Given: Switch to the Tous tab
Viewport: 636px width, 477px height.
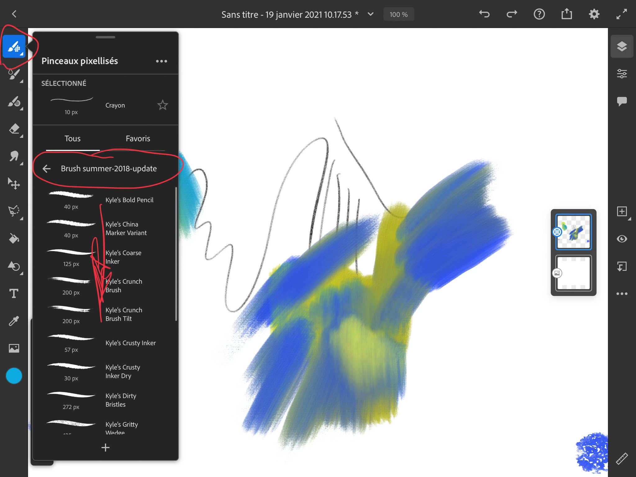Looking at the screenshot, I should [72, 139].
